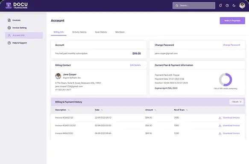
Task: Sort by Amount column arrow
Action: (x=155, y=110)
